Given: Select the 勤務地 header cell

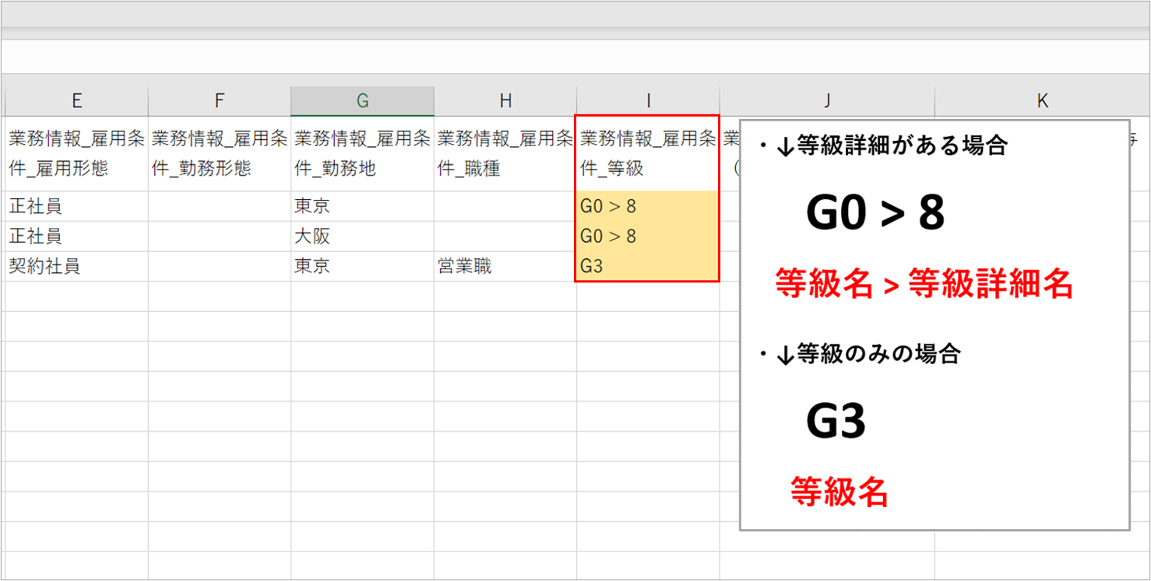Looking at the screenshot, I should point(362,153).
